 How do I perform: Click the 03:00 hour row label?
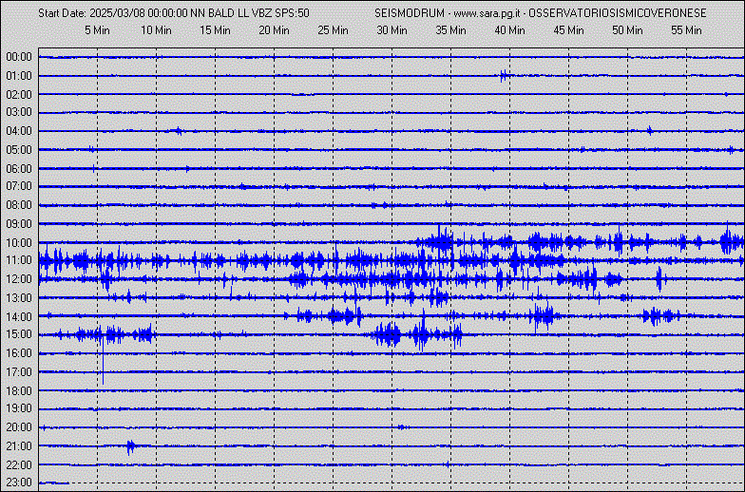(x=19, y=112)
